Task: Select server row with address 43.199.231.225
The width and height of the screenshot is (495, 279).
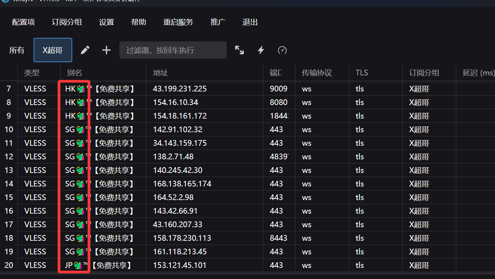Action: [x=180, y=89]
